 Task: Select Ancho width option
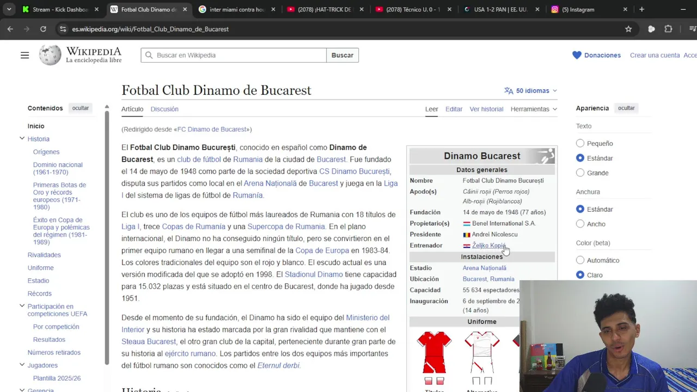click(x=580, y=224)
